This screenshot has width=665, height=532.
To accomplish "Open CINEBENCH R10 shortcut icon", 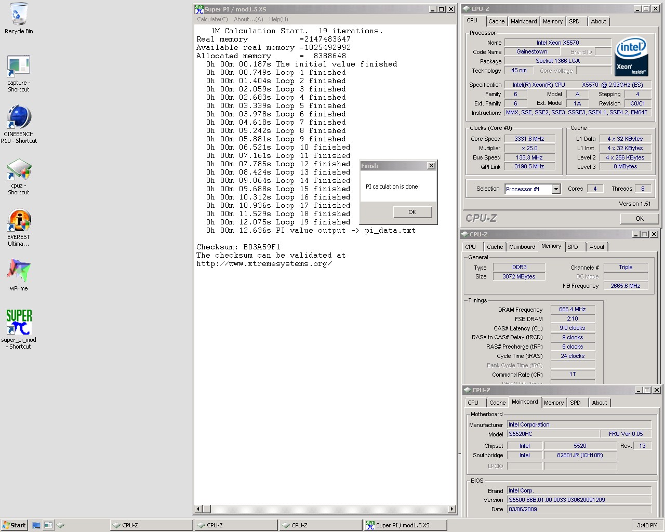I will tap(19, 124).
